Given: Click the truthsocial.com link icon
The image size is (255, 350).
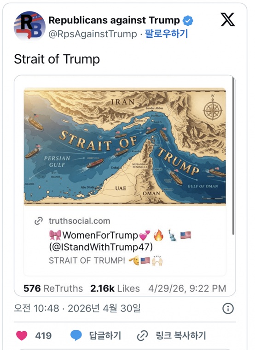Looking at the screenshot, I should click(39, 221).
